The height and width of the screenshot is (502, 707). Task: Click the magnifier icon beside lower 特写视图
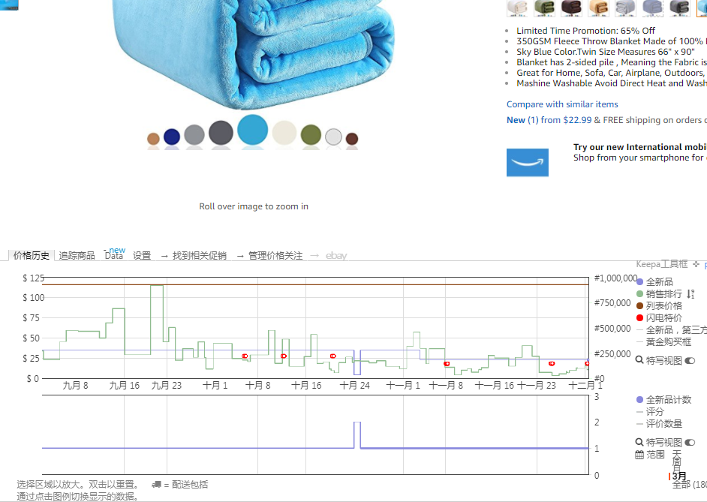pyautogui.click(x=639, y=442)
